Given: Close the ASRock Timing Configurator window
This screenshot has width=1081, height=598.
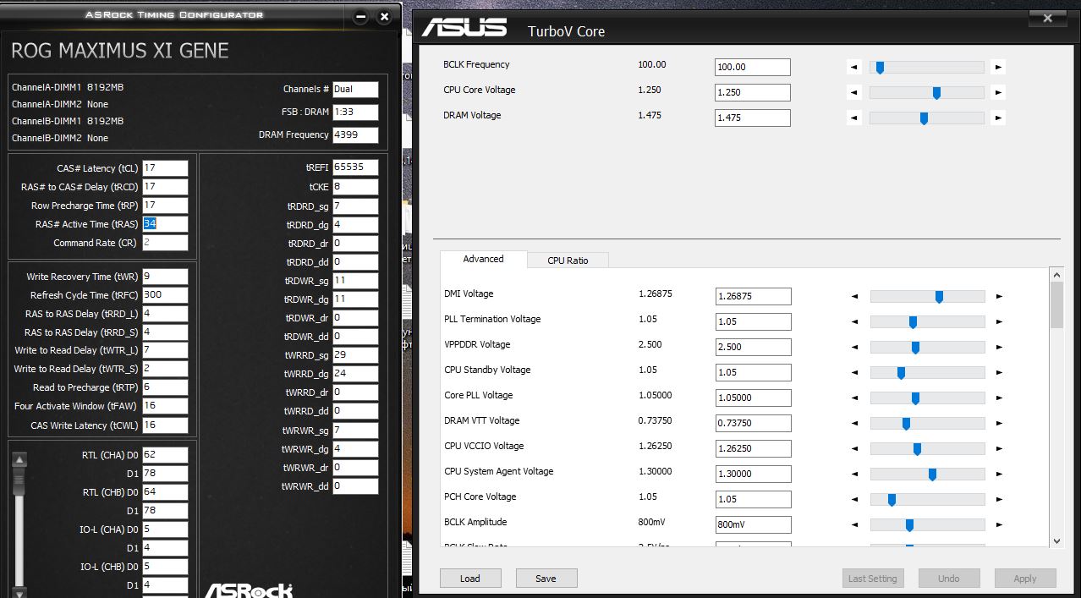Looking at the screenshot, I should coord(385,16).
